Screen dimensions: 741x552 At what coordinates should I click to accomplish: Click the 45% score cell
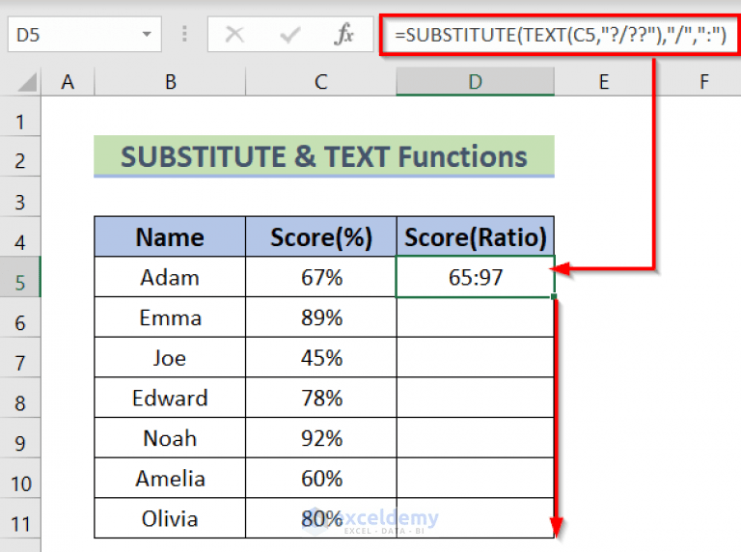coord(321,357)
